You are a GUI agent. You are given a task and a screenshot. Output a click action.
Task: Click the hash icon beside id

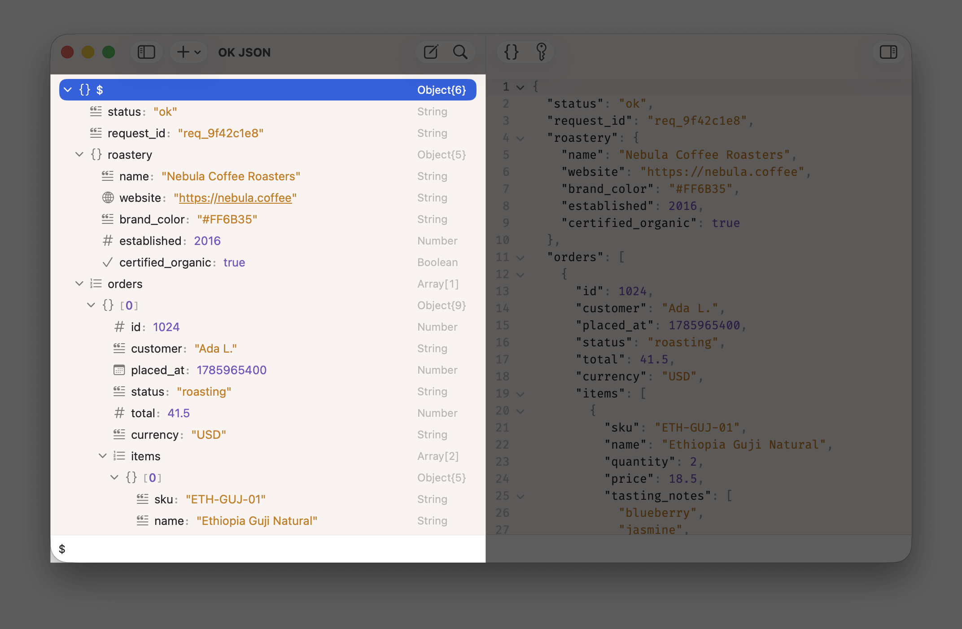click(x=119, y=327)
